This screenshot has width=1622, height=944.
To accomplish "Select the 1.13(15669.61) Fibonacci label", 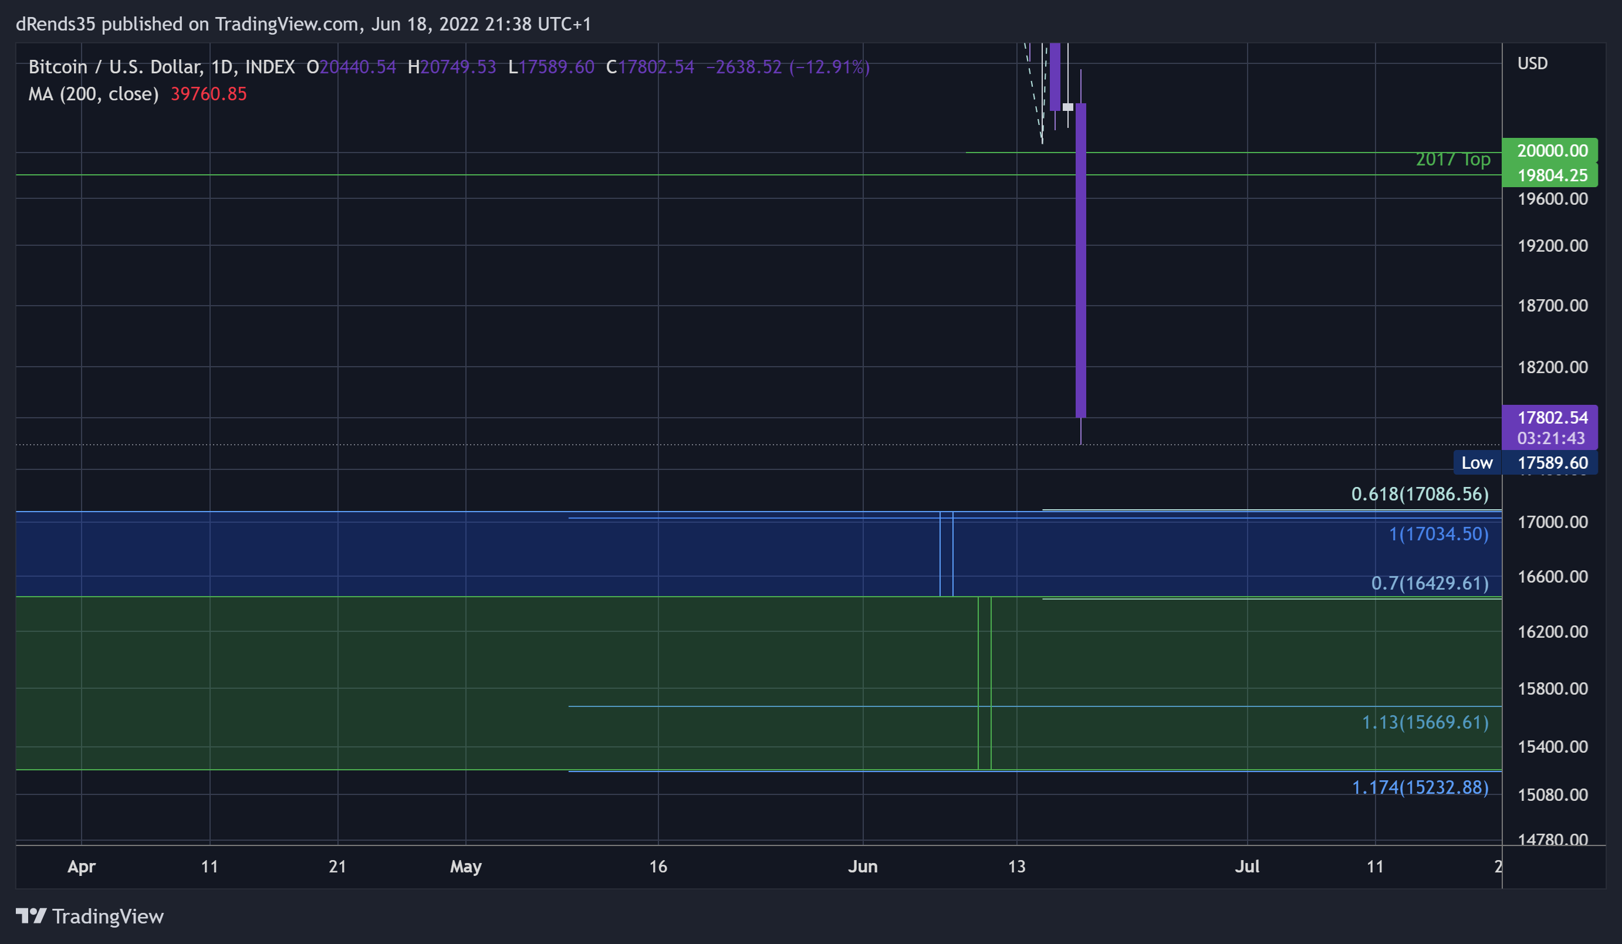I will click(1424, 722).
